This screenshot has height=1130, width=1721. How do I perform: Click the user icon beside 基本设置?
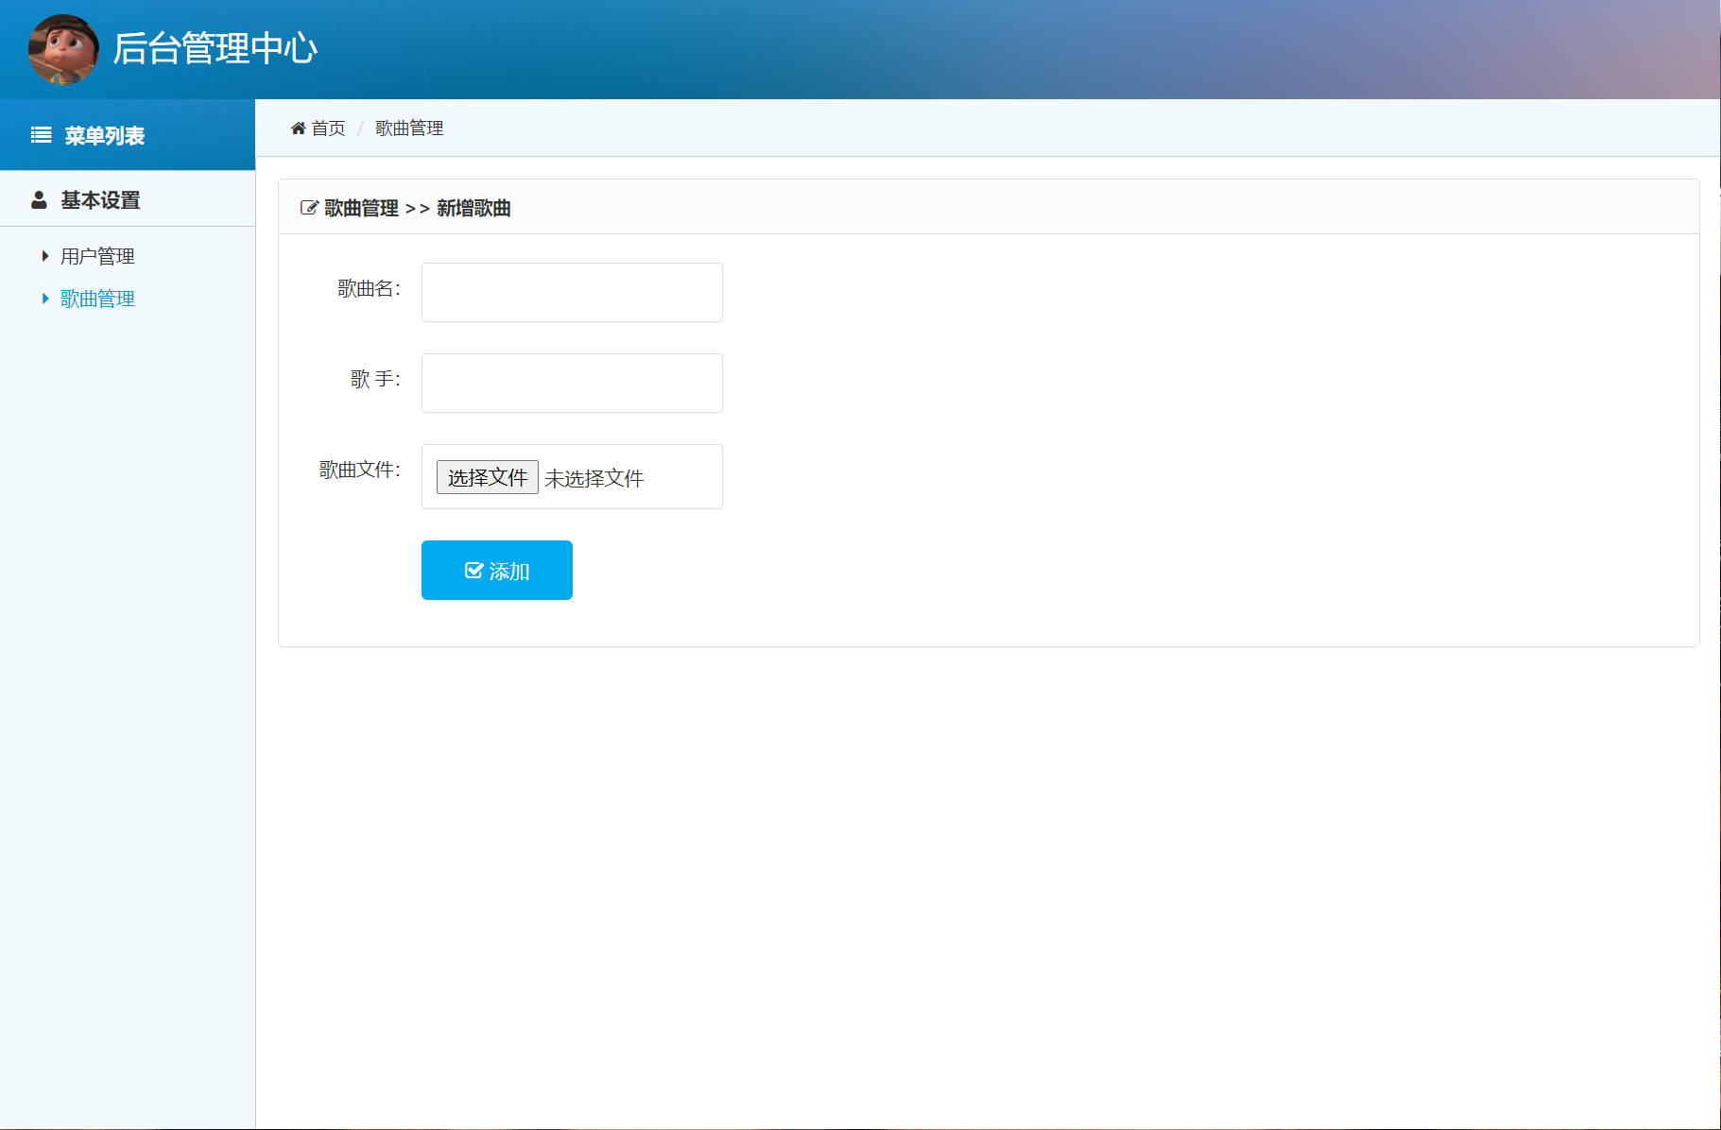pyautogui.click(x=39, y=199)
